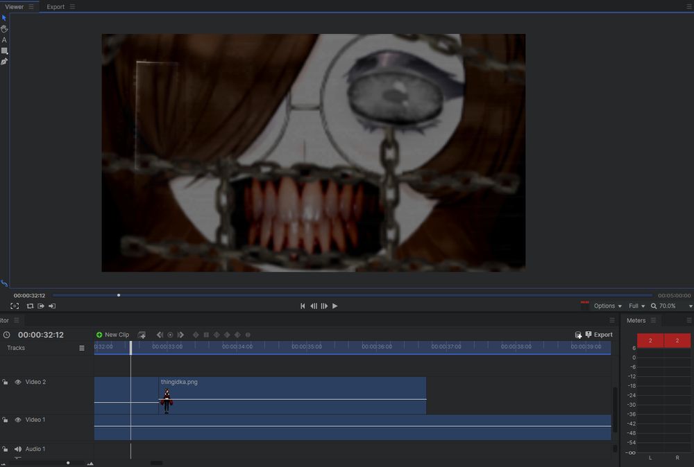Click the Viewer scrub bar handle
Viewport: 694px width, 467px height.
coord(119,295)
